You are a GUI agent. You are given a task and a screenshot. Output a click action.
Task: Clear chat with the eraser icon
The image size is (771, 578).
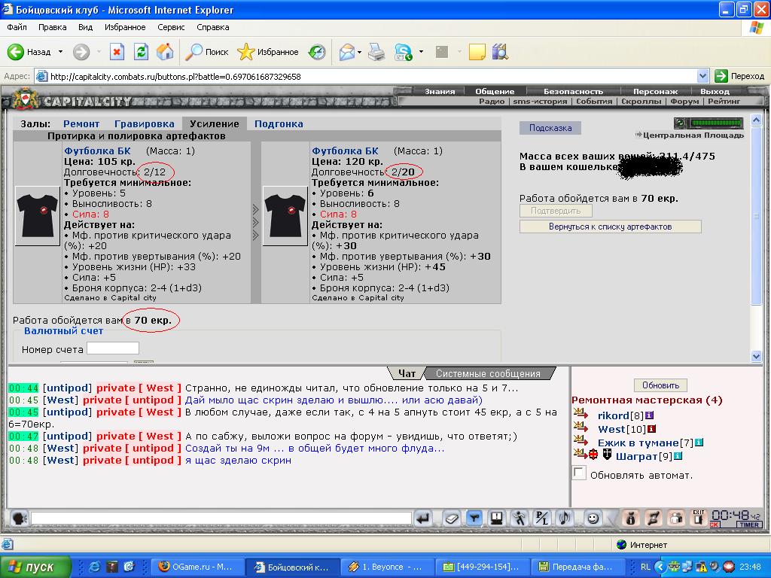coord(451,518)
